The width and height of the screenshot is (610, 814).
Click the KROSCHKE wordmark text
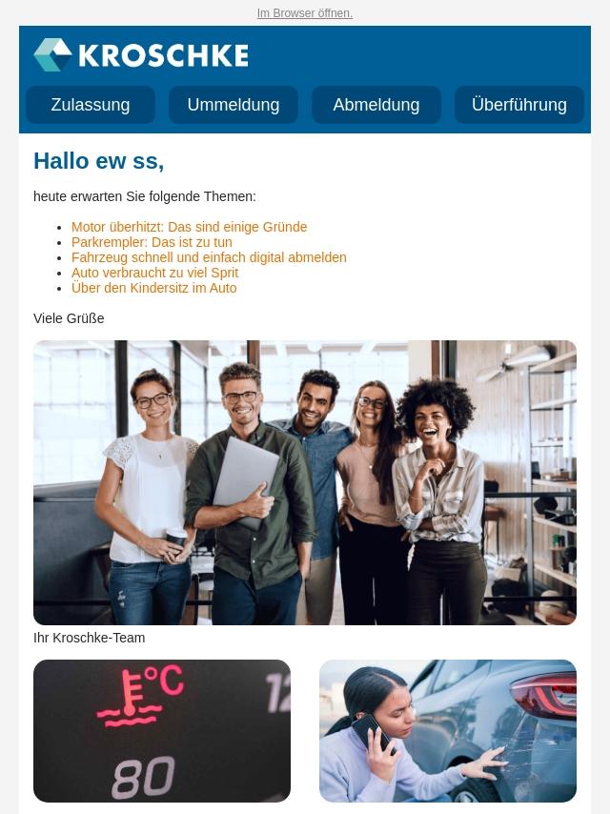coord(164,55)
